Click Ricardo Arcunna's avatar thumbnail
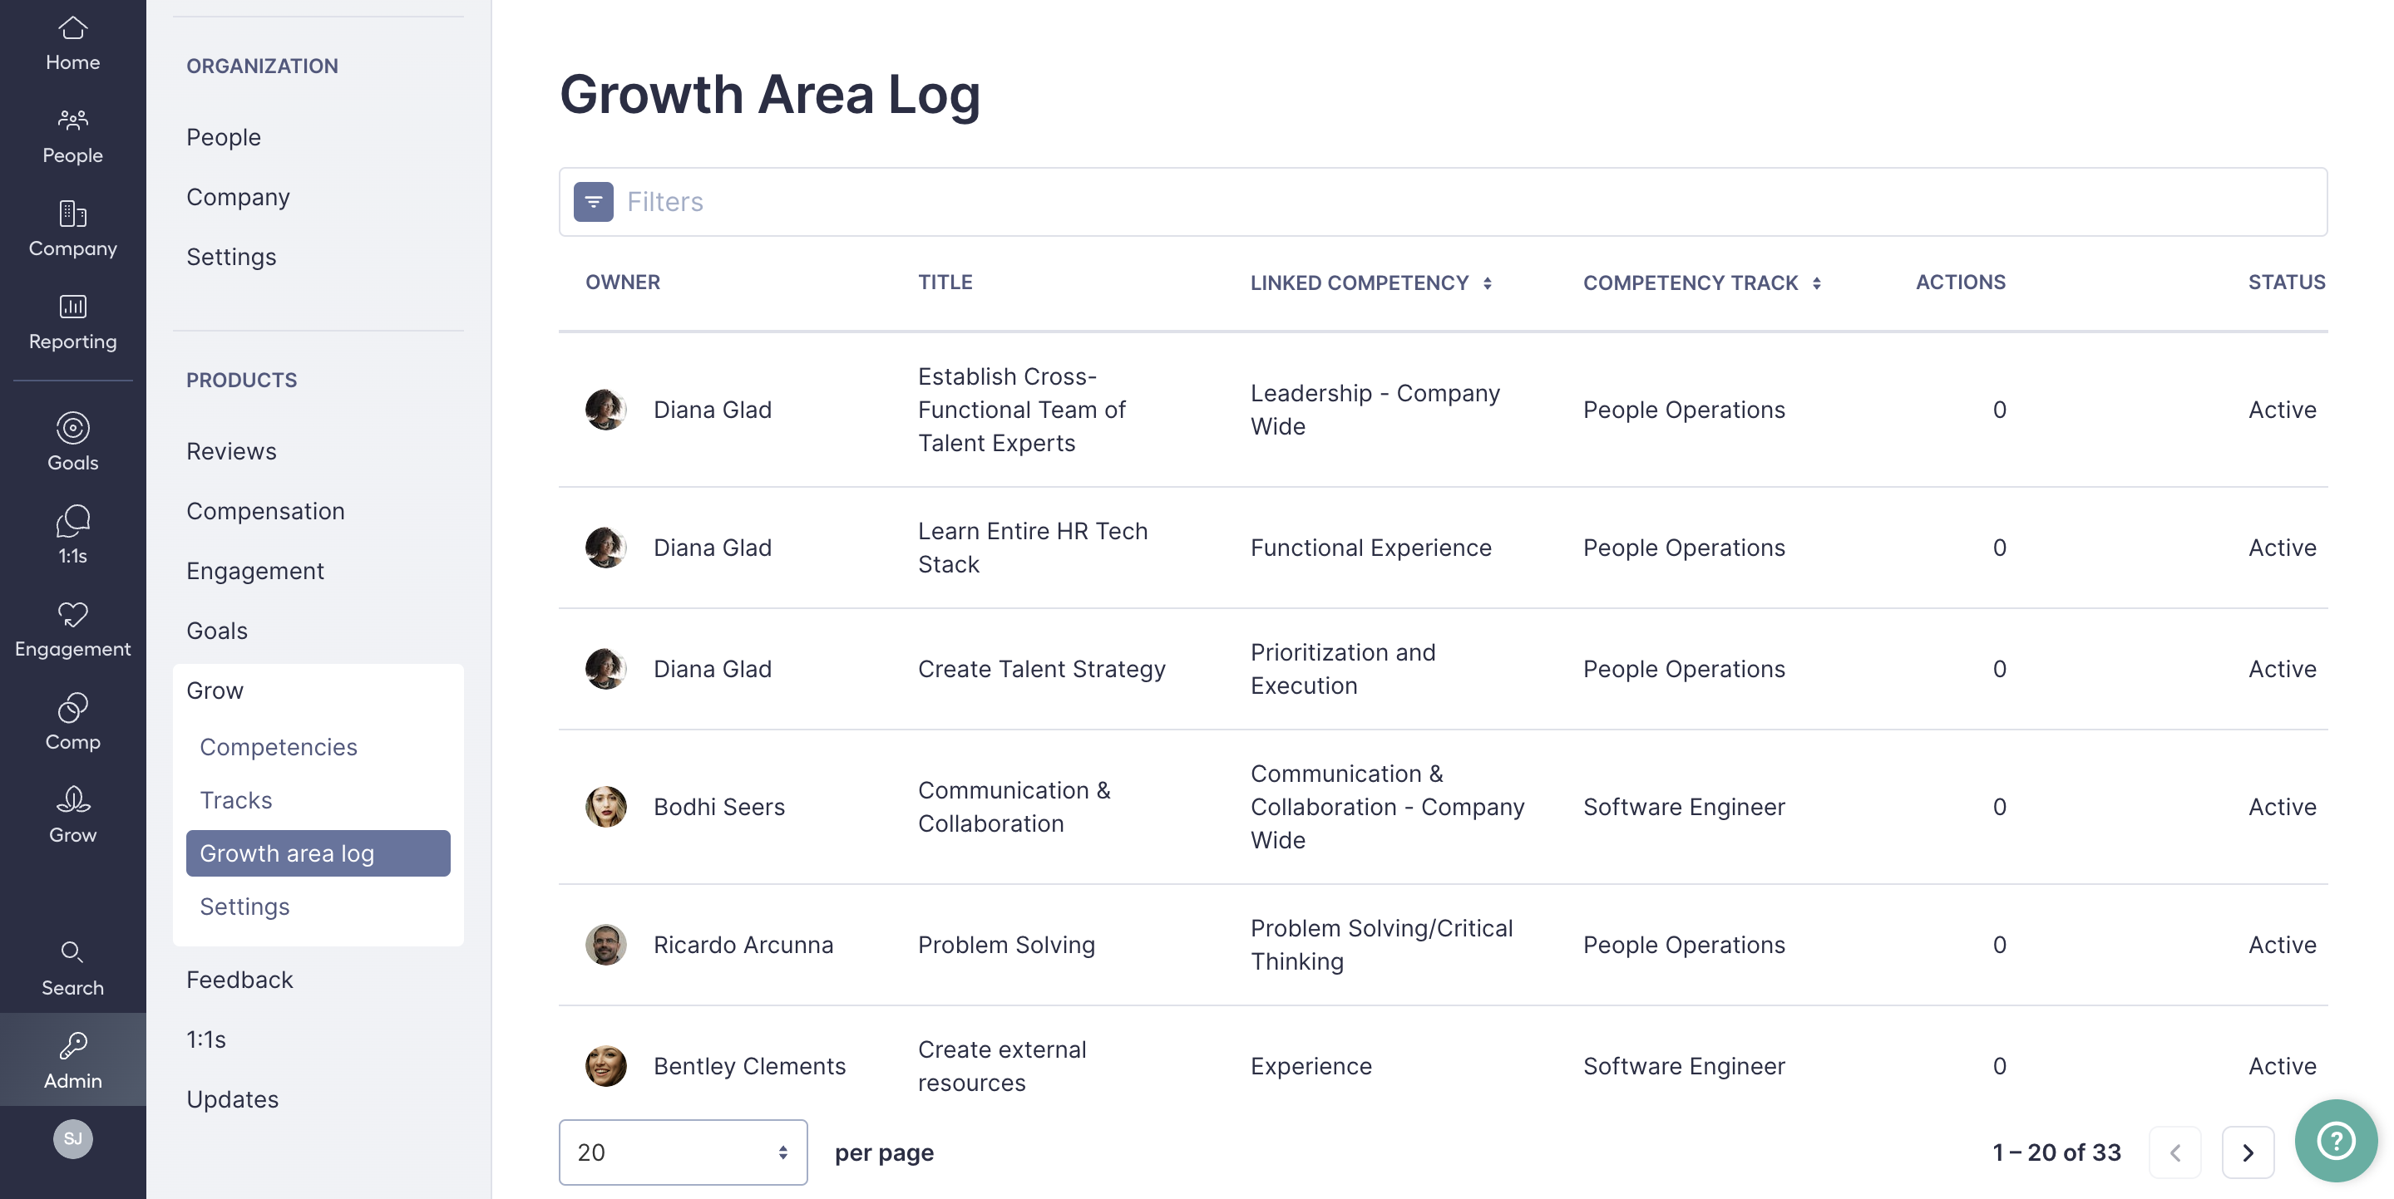The height and width of the screenshot is (1199, 2394). 606,945
